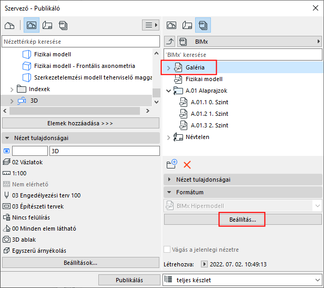
Task: Click the new folder icon
Action: (x=172, y=164)
